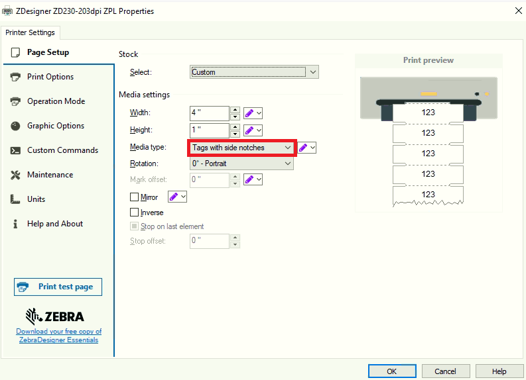Expand the Height pencil dropdown arrow

[259, 130]
